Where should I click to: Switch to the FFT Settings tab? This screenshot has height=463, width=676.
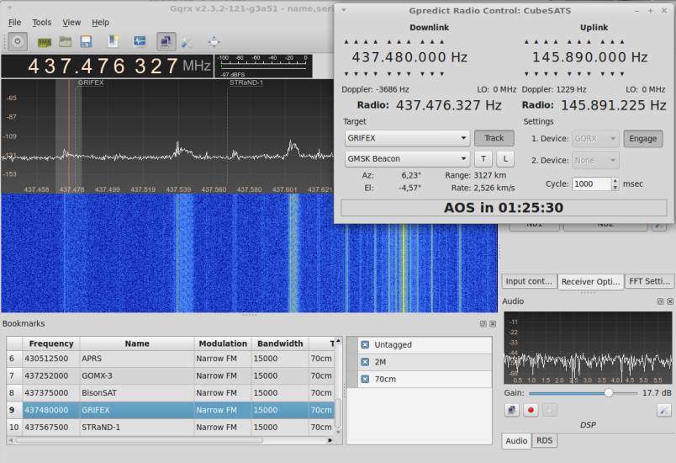(649, 281)
